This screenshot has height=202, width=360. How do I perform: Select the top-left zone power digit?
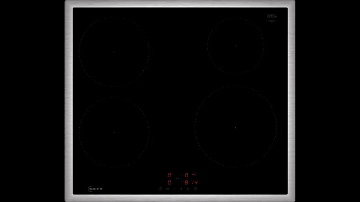[169, 175]
